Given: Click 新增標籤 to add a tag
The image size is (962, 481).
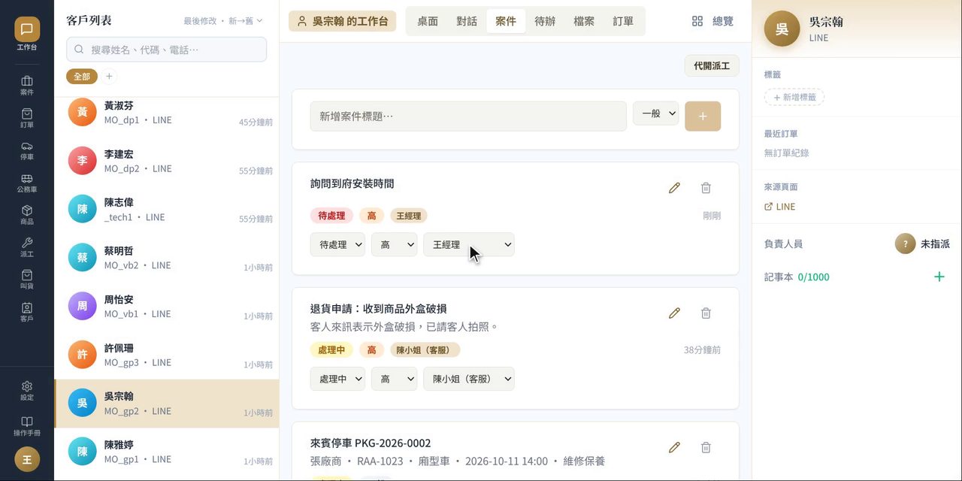Looking at the screenshot, I should coord(794,97).
